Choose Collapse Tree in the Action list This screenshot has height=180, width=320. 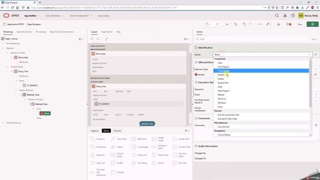tap(261, 70)
